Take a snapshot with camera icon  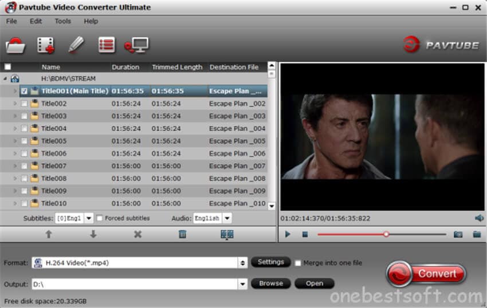(x=458, y=234)
